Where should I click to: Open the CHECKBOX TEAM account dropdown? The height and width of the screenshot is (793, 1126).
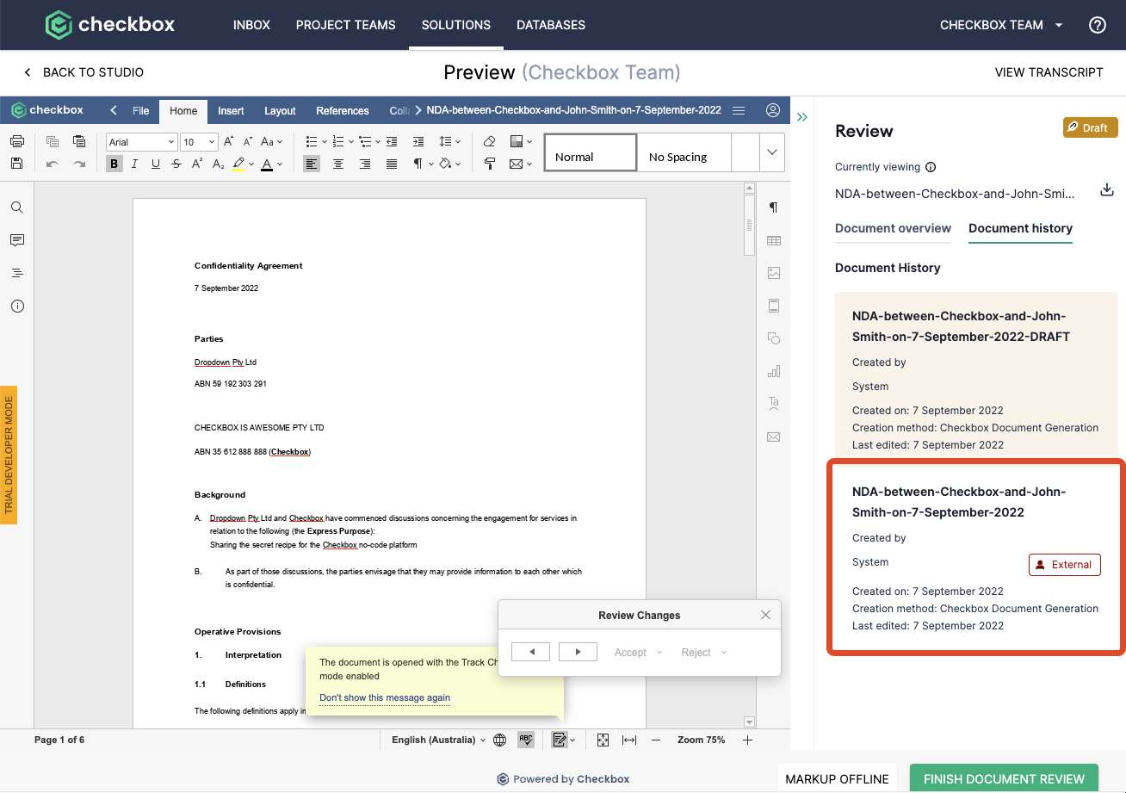[x=1001, y=25]
